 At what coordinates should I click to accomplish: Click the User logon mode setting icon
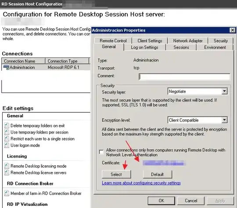pos(7,145)
